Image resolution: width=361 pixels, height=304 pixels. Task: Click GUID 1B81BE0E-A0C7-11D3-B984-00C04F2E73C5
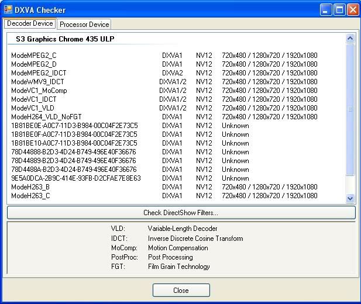(74, 126)
